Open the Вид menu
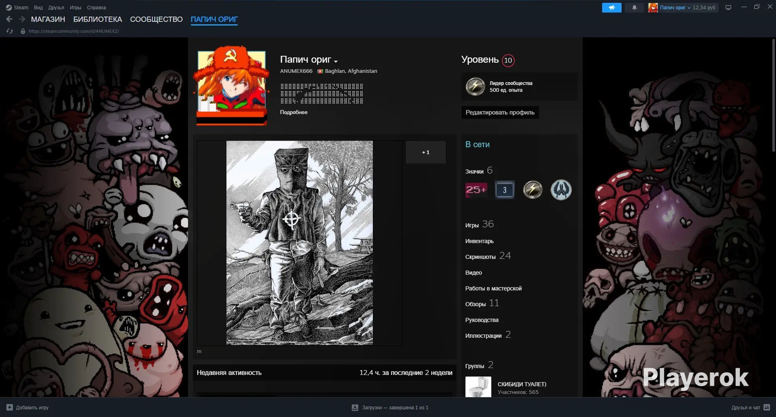776x417 pixels. pyautogui.click(x=38, y=8)
